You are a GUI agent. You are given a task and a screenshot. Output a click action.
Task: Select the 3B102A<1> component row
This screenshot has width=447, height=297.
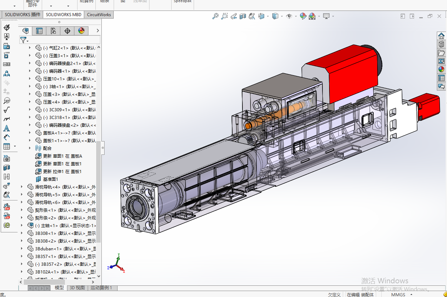(62, 272)
